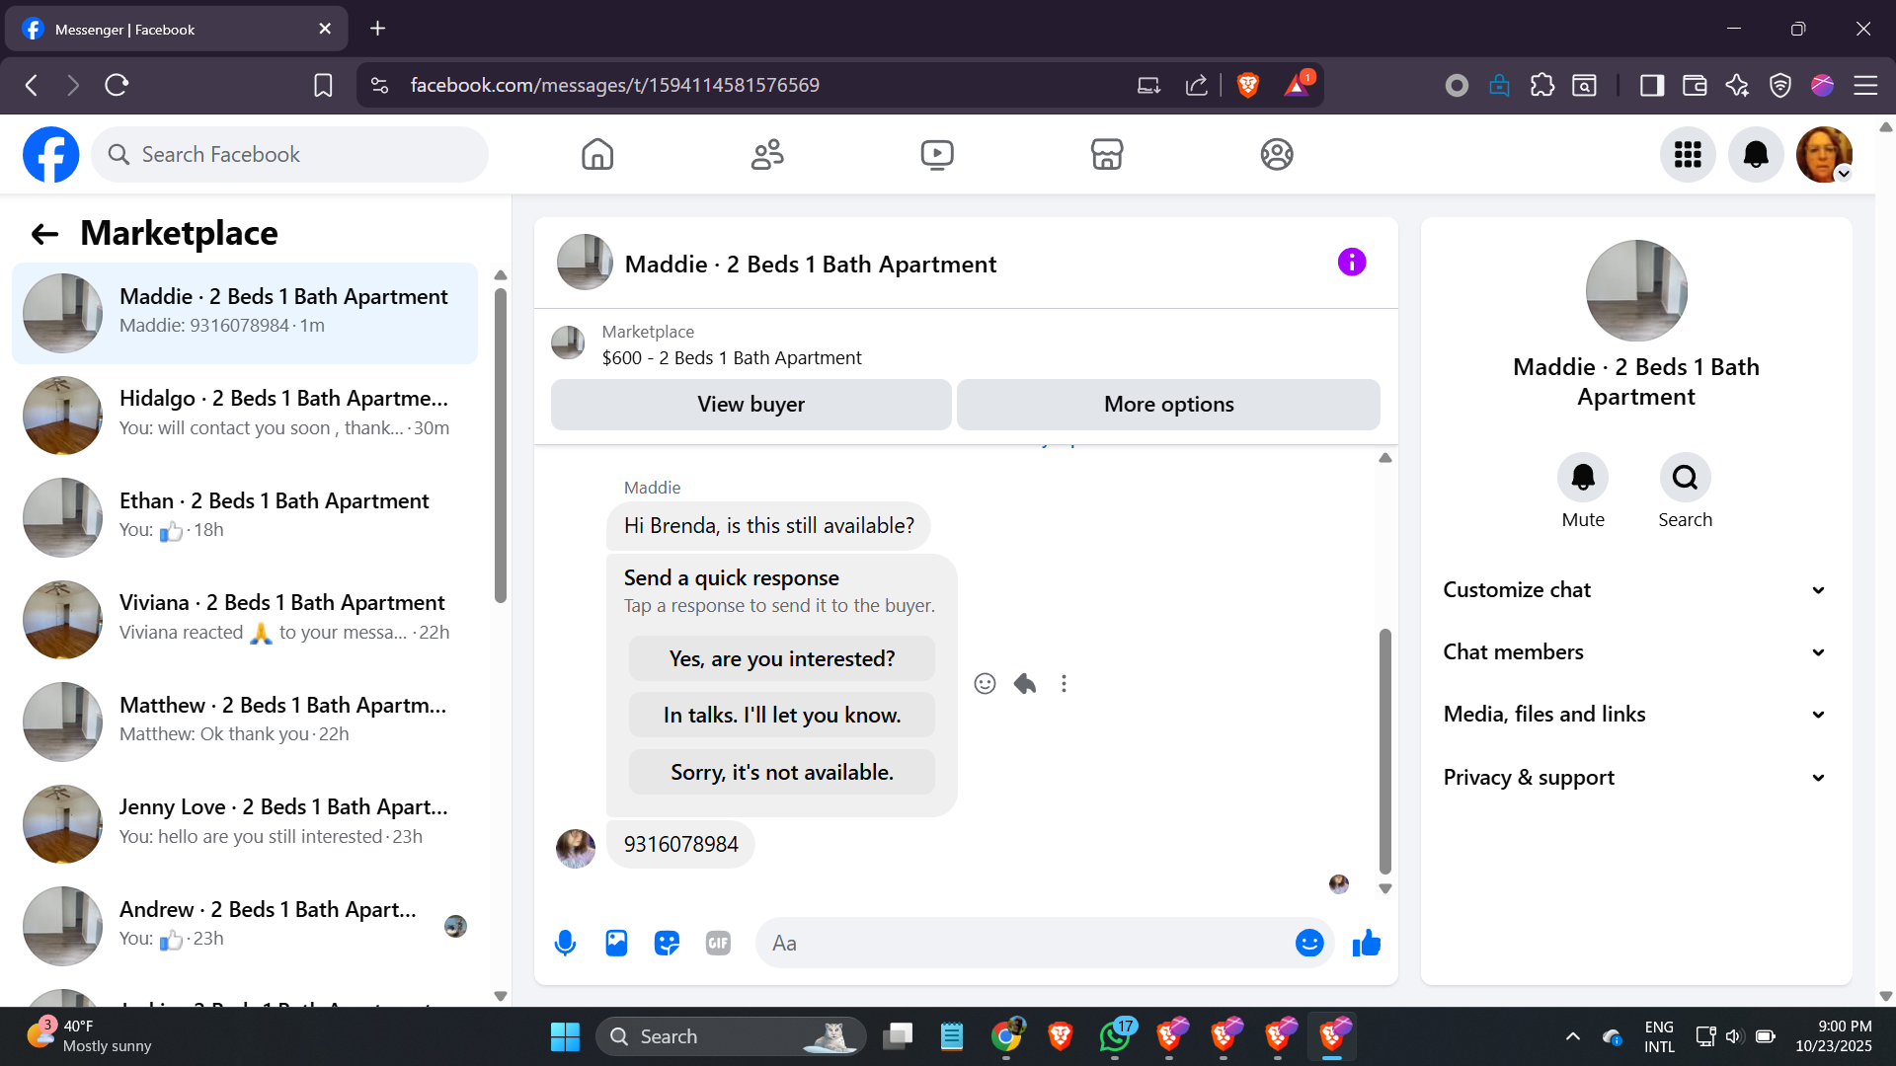Click the conversation list scrollbar
Image resolution: width=1896 pixels, height=1066 pixels.
(501, 444)
